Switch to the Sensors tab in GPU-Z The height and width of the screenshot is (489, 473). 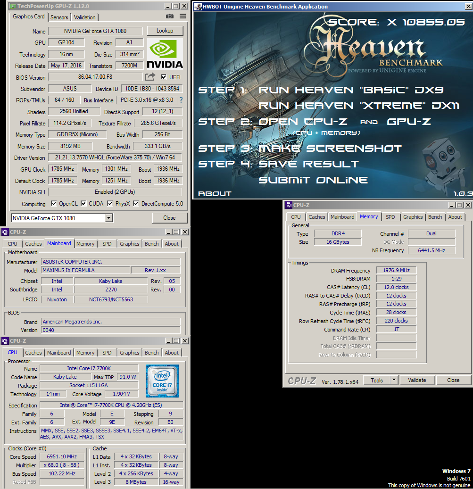coord(59,17)
